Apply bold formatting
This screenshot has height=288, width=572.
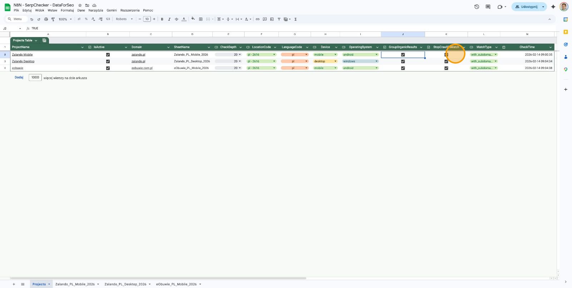coord(162,19)
